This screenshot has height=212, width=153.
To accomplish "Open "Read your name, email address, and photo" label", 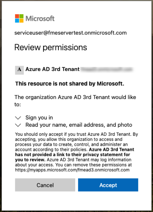I will pyautogui.click(x=79, y=125).
